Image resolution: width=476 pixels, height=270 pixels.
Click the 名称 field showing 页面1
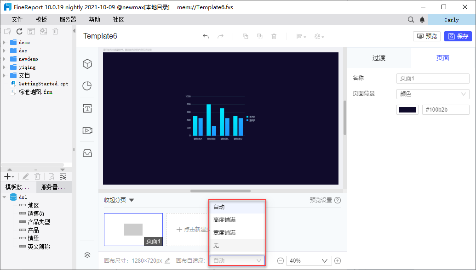tap(433, 79)
